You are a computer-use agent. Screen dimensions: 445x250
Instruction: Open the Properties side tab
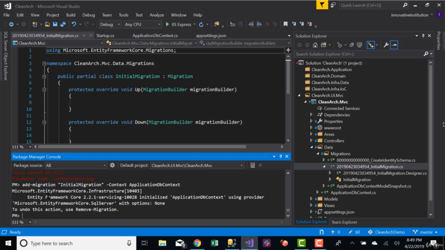click(439, 41)
